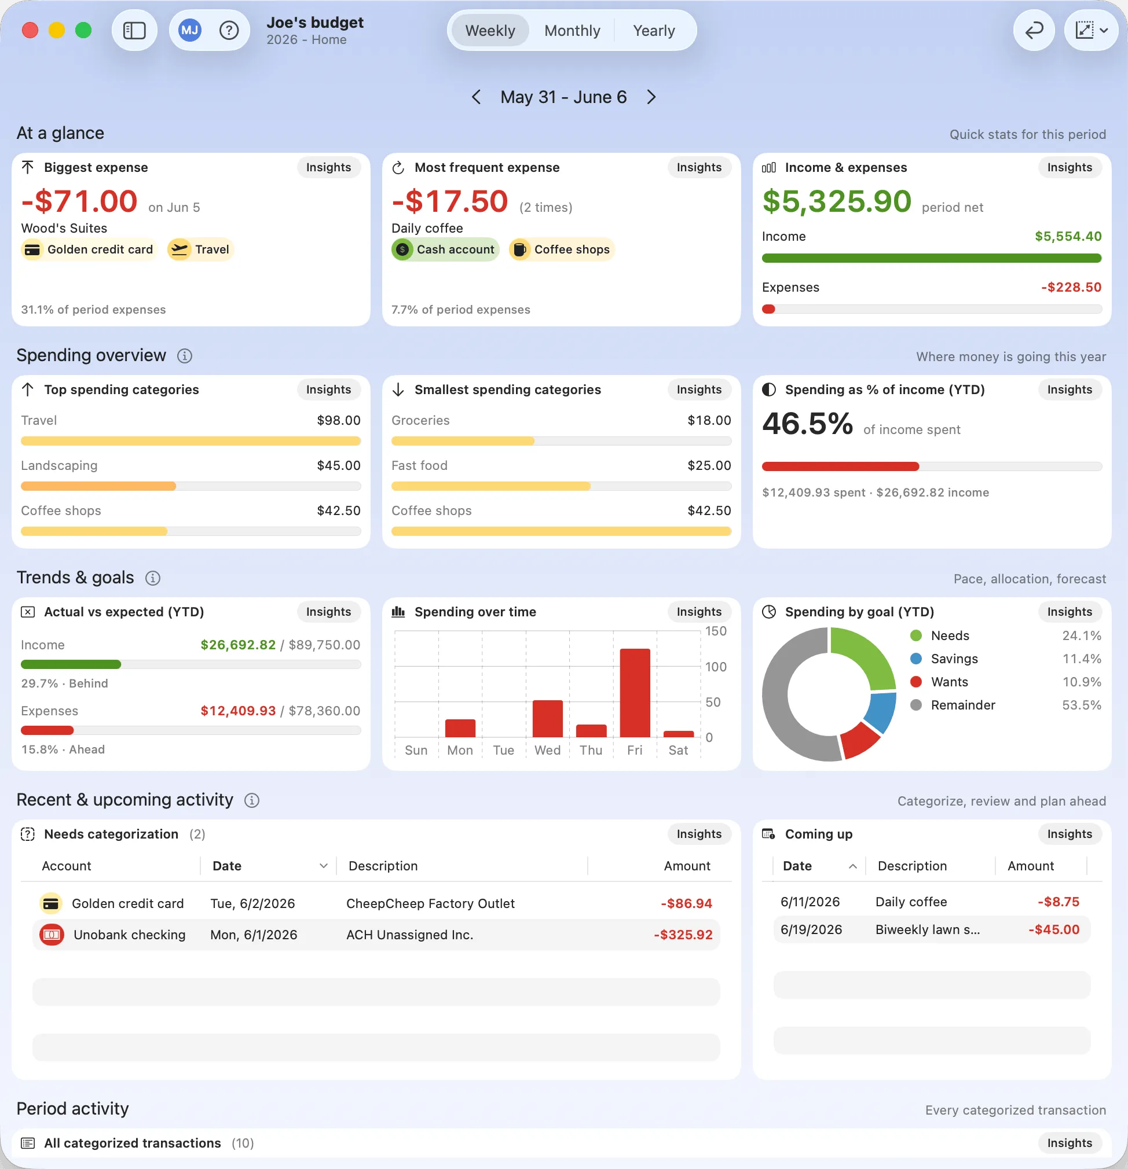The image size is (1128, 1169).
Task: Open Insights for Most frequent expense
Action: (x=699, y=168)
